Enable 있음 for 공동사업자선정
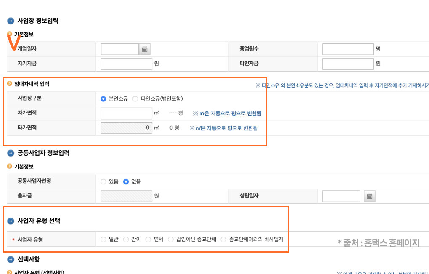Viewport: 429px width, 274px height. click(103, 181)
